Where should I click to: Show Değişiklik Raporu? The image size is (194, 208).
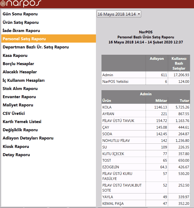point(20,130)
